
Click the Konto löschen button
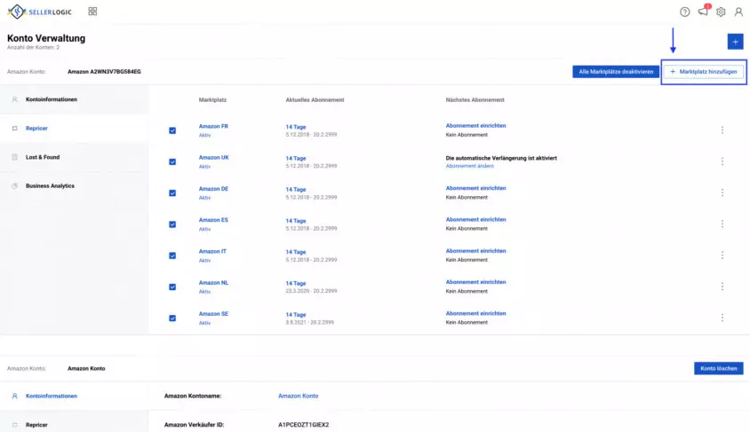pyautogui.click(x=718, y=368)
